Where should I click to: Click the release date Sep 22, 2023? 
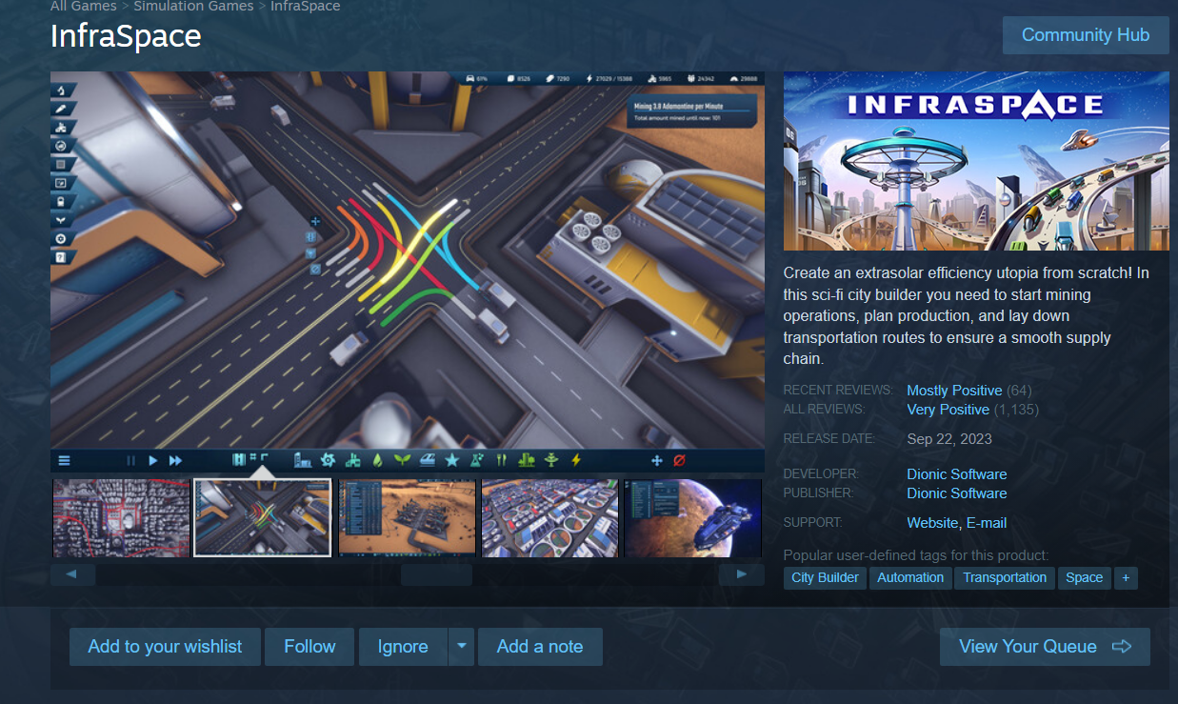tap(949, 439)
